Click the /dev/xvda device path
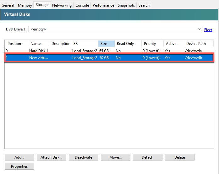Viewport: 219px width, 174px height. point(193,51)
